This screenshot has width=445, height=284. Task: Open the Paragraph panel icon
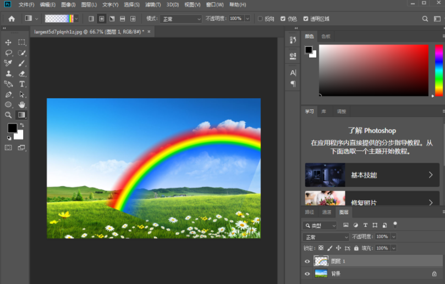coord(293,84)
